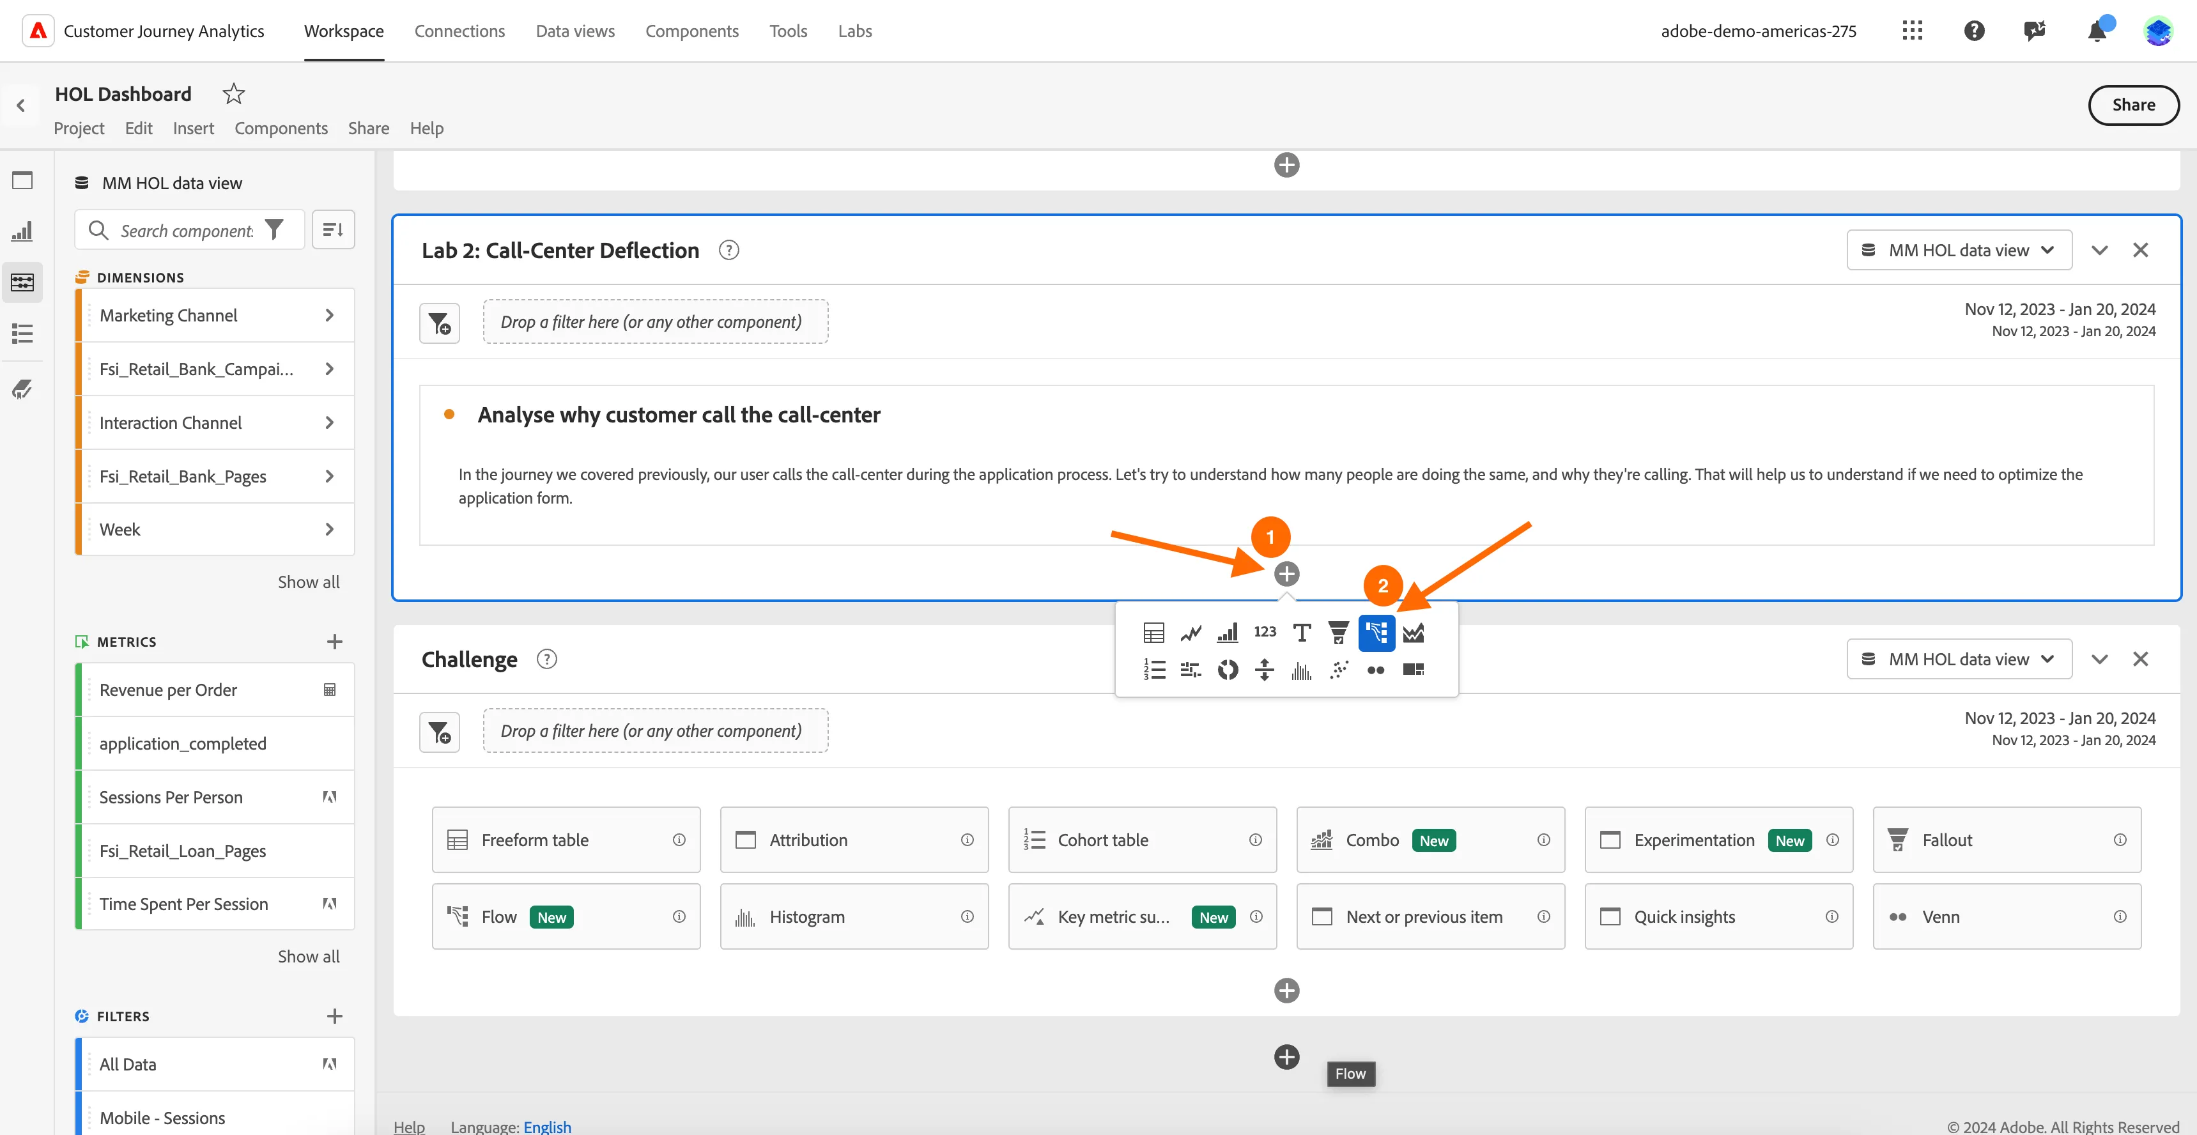Open the Components tab in left rail
This screenshot has height=1135, width=2197.
pos(22,282)
